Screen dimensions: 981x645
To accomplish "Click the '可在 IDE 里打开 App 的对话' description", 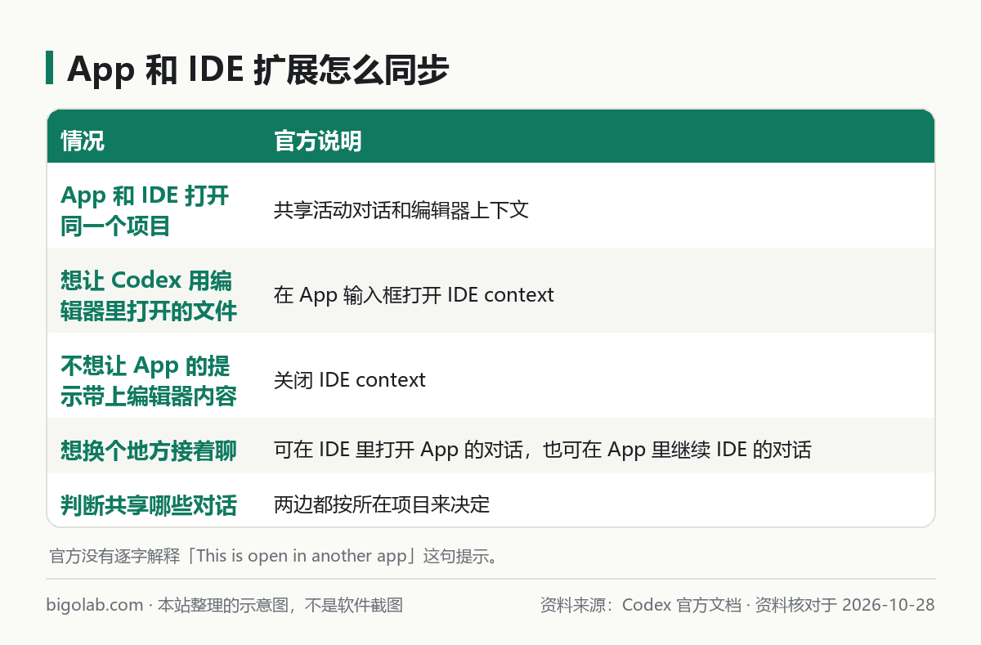I will (543, 450).
